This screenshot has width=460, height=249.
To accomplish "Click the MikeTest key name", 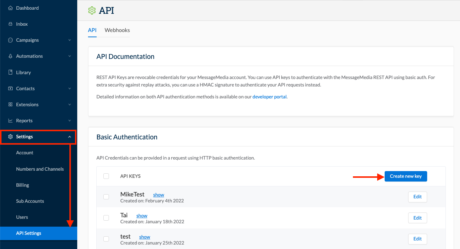I will (132, 194).
